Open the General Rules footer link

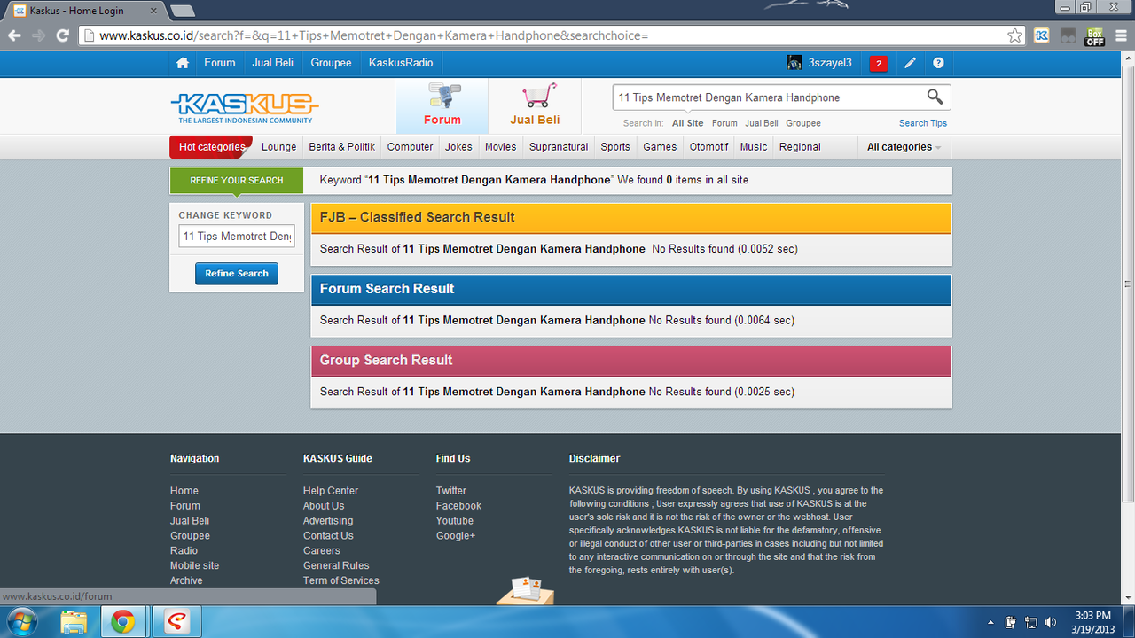click(336, 565)
